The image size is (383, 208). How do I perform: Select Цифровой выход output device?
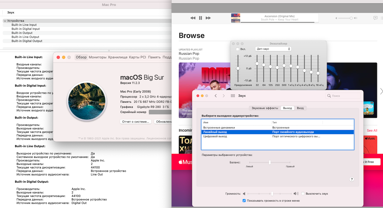(x=278, y=136)
